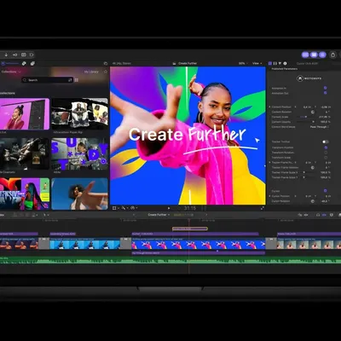Click the MotionVFX logo in the inspector
Viewport: 341px width, 341px height.
click(x=309, y=78)
